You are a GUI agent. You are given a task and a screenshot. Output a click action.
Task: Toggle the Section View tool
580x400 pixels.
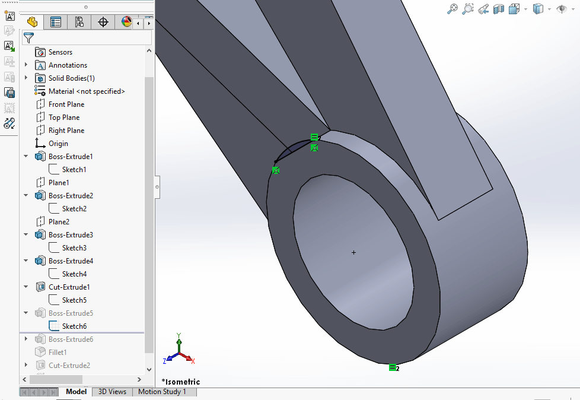(x=499, y=8)
